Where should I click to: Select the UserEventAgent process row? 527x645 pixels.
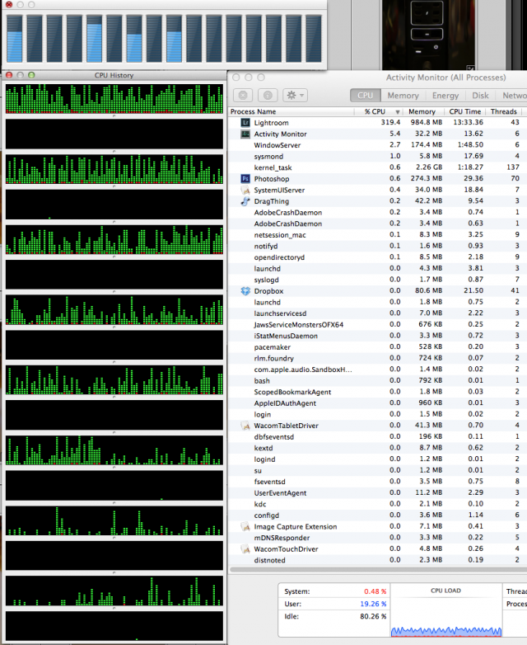(377, 492)
